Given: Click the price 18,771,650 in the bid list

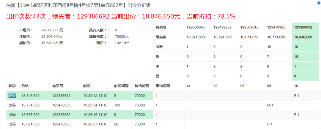Looking at the screenshot, I should [30, 105].
